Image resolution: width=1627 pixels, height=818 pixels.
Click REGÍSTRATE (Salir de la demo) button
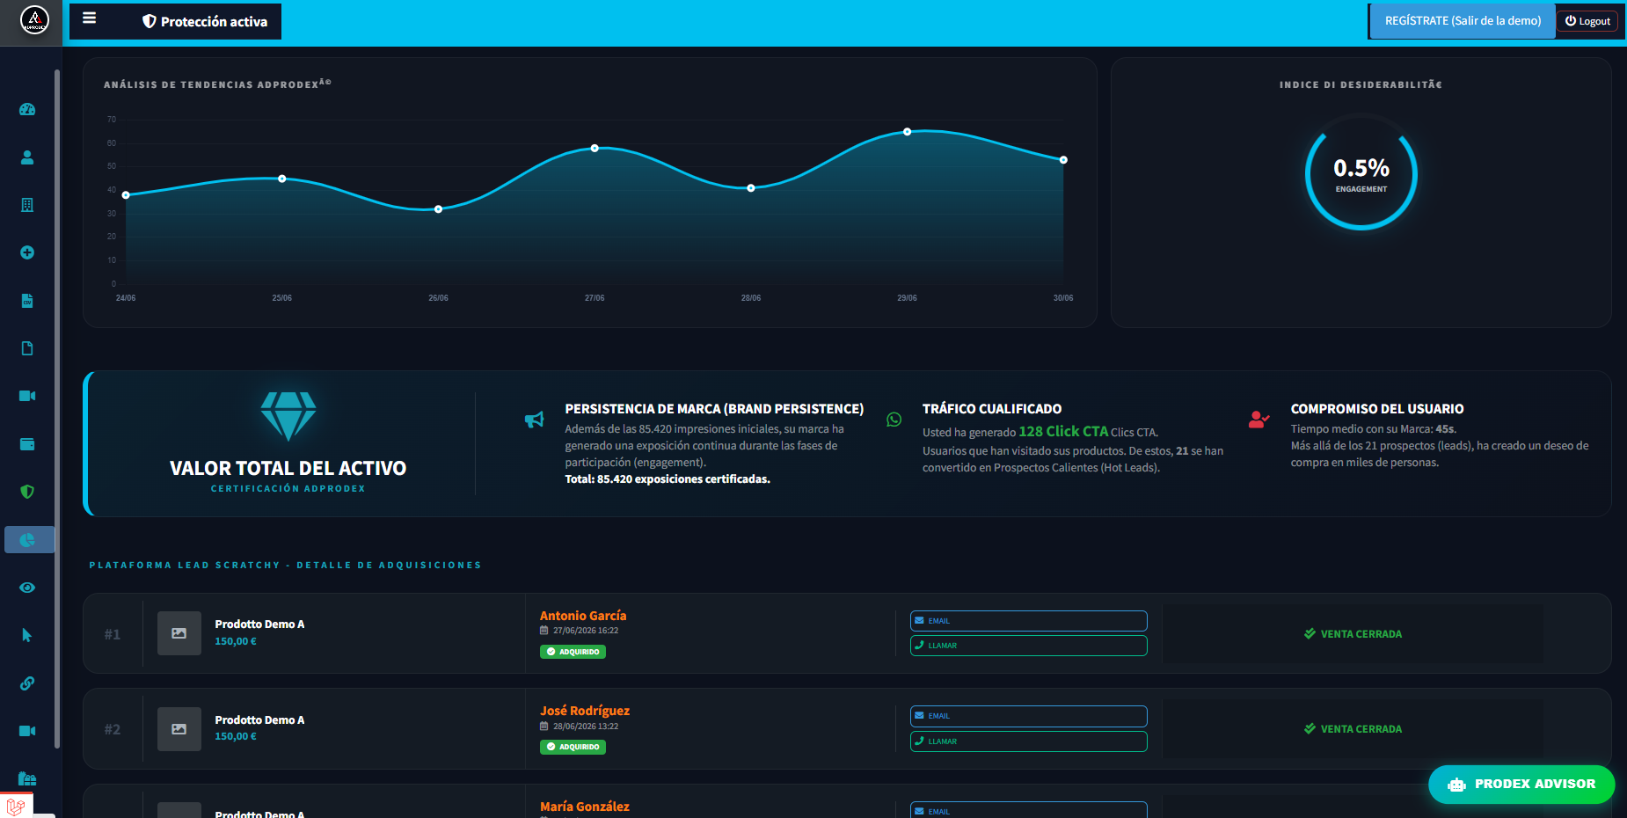pos(1463,21)
